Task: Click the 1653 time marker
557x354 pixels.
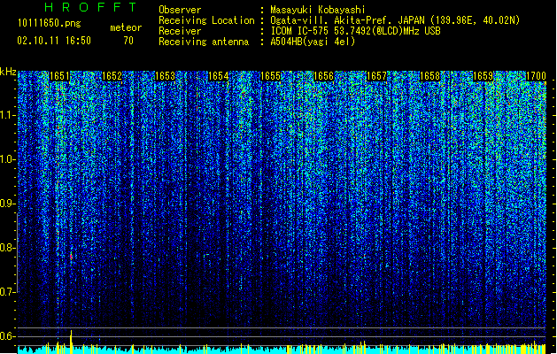Action: point(166,76)
